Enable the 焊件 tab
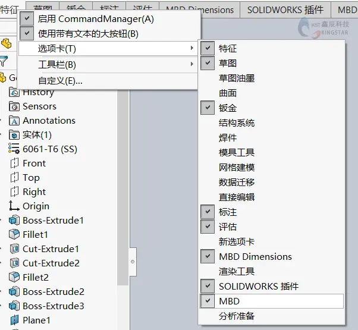Screen dimensions: 358x330 [271, 137]
